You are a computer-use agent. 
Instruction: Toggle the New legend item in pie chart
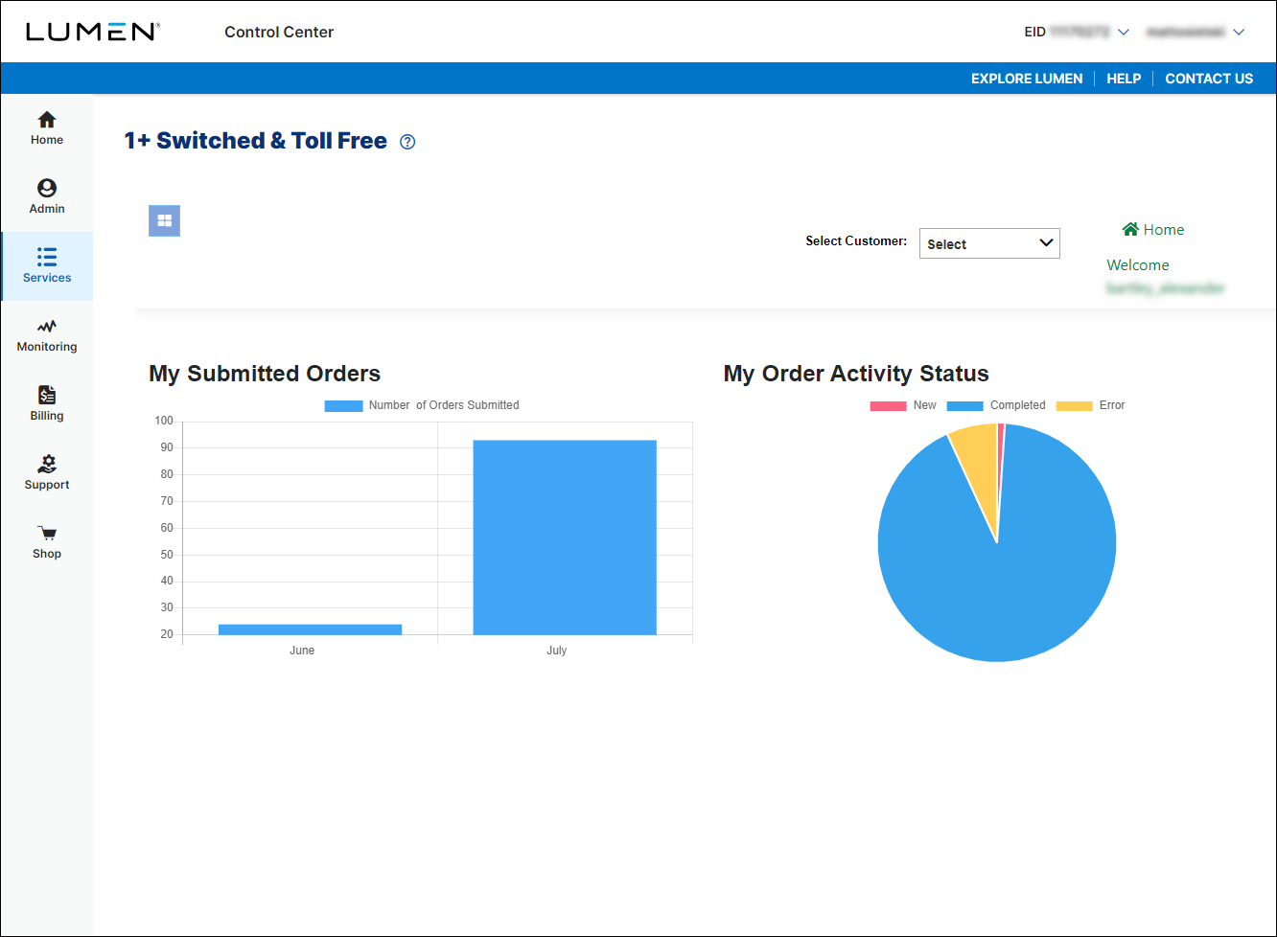click(x=903, y=405)
